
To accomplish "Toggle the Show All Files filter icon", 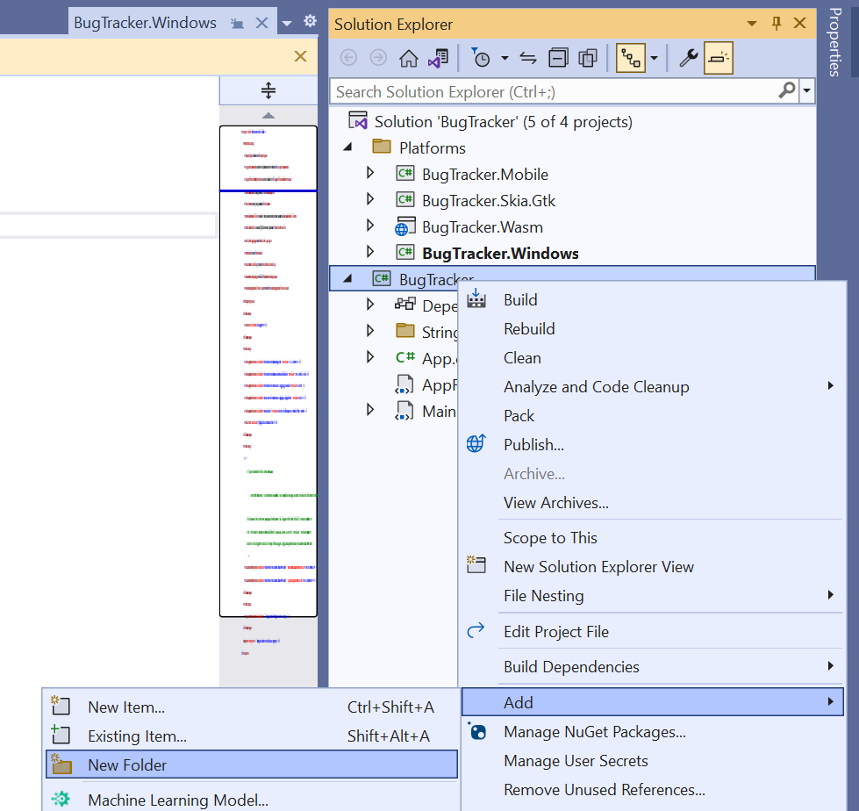I will coord(590,57).
